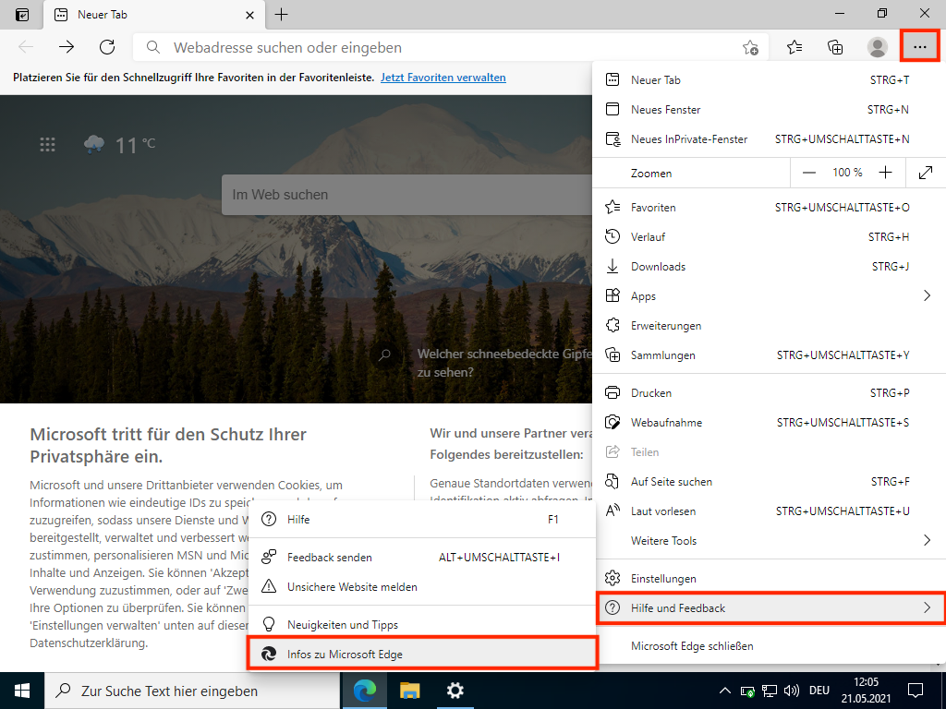Click the fullscreen zoom icon
The image size is (946, 709).
(x=926, y=173)
